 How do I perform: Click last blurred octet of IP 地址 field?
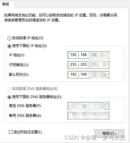(104, 55)
